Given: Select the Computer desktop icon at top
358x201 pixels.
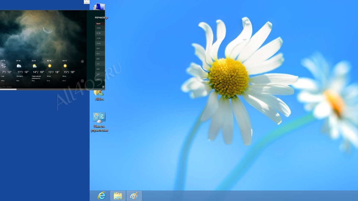Looking at the screenshot, I should (x=99, y=7).
